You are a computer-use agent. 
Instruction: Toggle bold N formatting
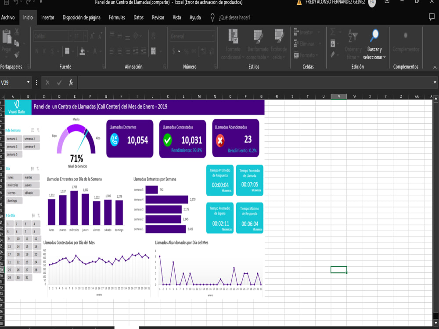[37, 51]
